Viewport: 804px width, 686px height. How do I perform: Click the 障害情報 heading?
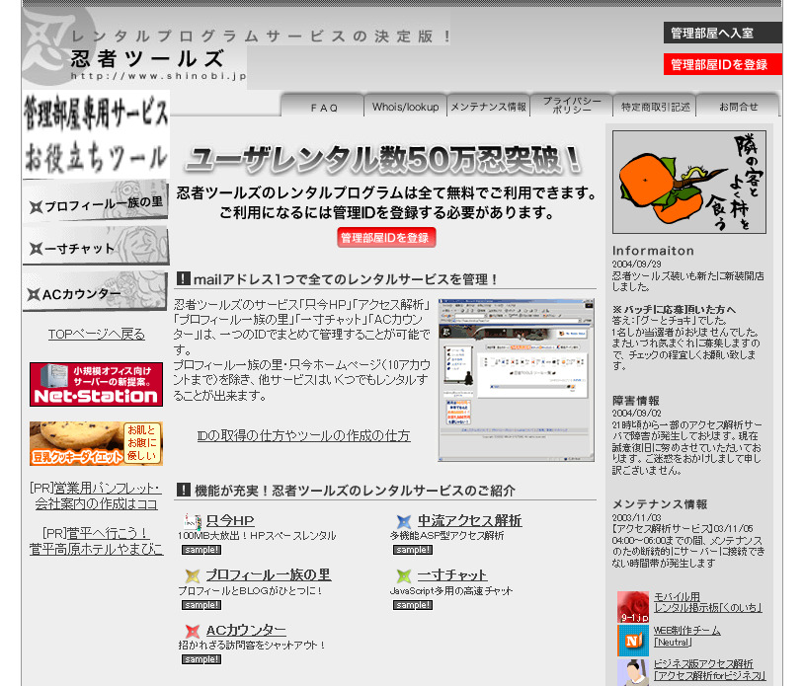click(x=636, y=401)
